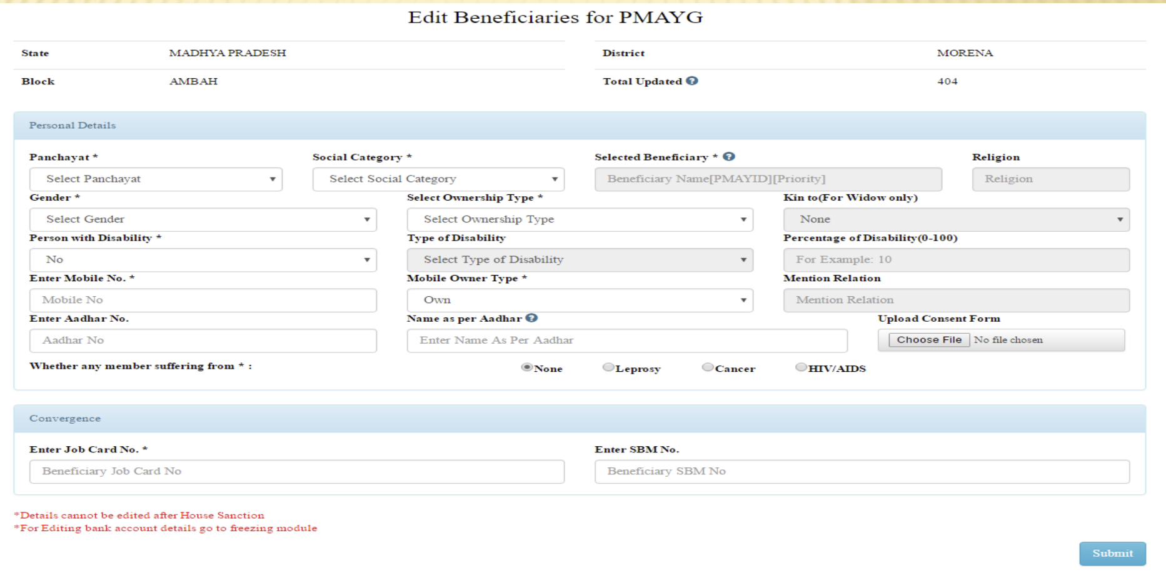The width and height of the screenshot is (1166, 573).
Task: Click the Submit button
Action: 1112,553
